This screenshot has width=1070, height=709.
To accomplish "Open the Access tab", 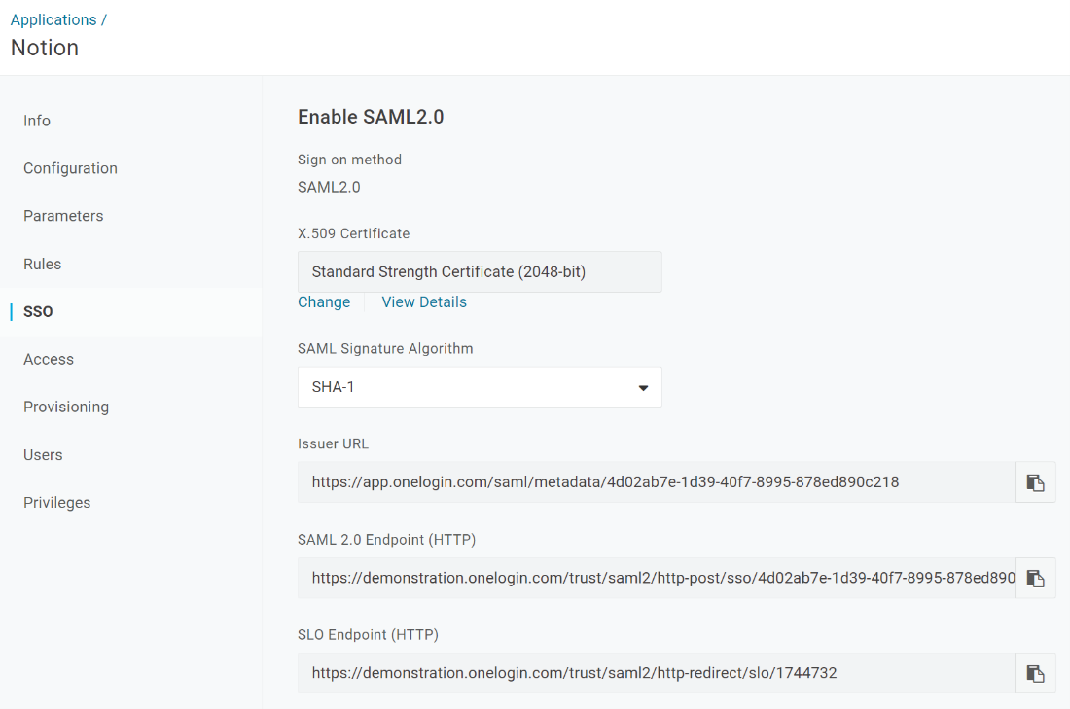I will pos(49,360).
